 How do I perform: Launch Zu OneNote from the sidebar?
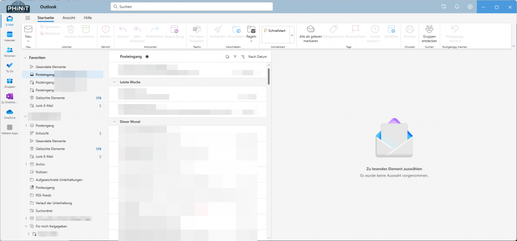pos(10,97)
